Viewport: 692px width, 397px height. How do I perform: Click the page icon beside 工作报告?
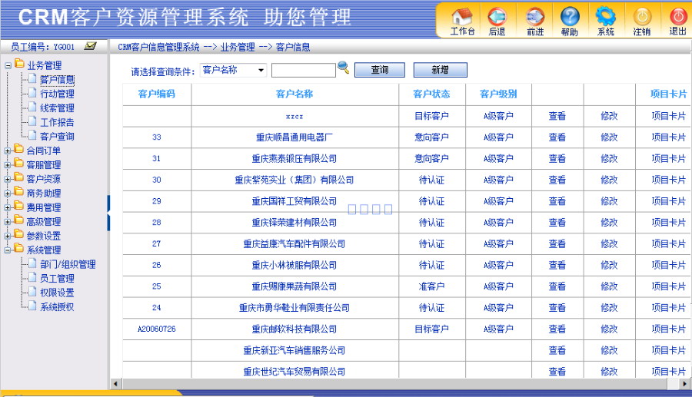pos(32,121)
